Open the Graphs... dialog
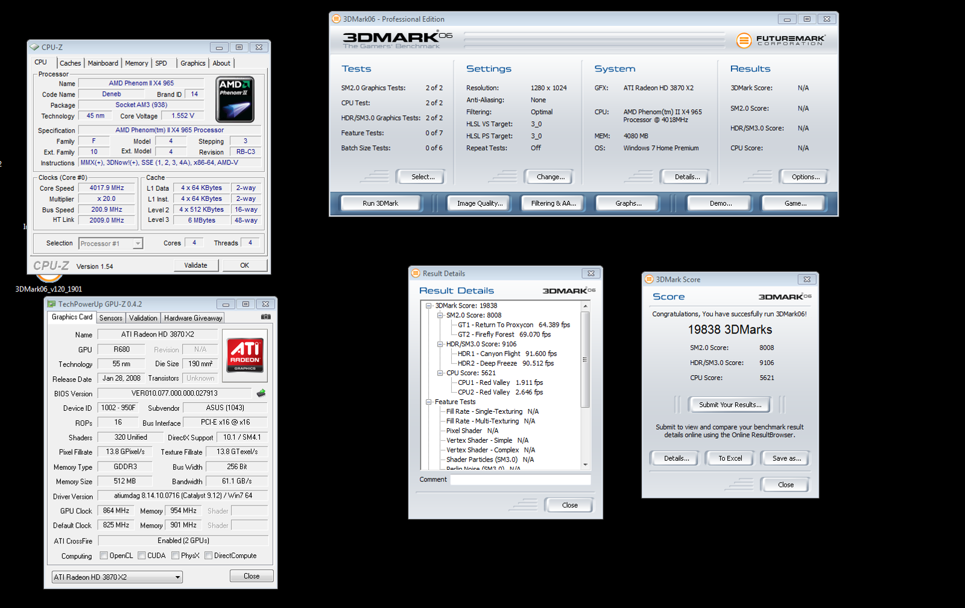 pos(628,203)
